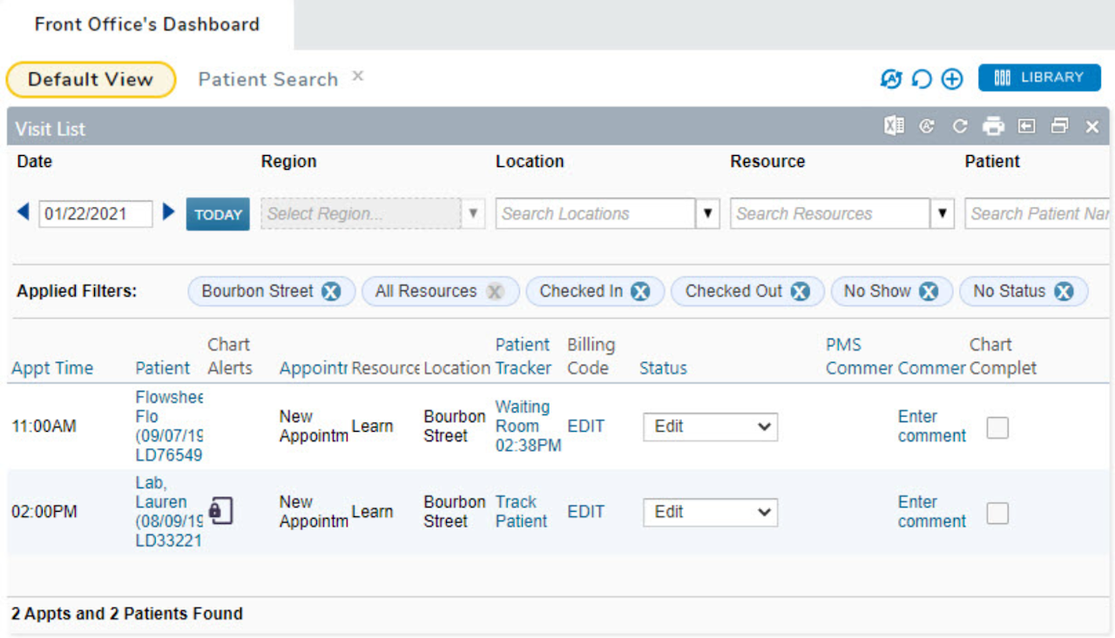Collapse the Visit List panel
The width and height of the screenshot is (1115, 638).
coord(1026,125)
